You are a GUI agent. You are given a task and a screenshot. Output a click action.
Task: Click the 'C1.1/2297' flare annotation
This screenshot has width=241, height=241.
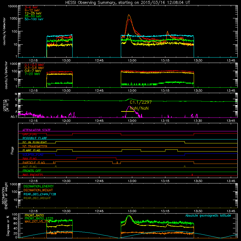point(141,102)
